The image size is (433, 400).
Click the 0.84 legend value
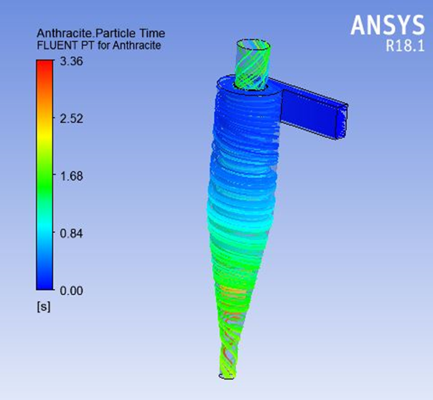click(71, 234)
